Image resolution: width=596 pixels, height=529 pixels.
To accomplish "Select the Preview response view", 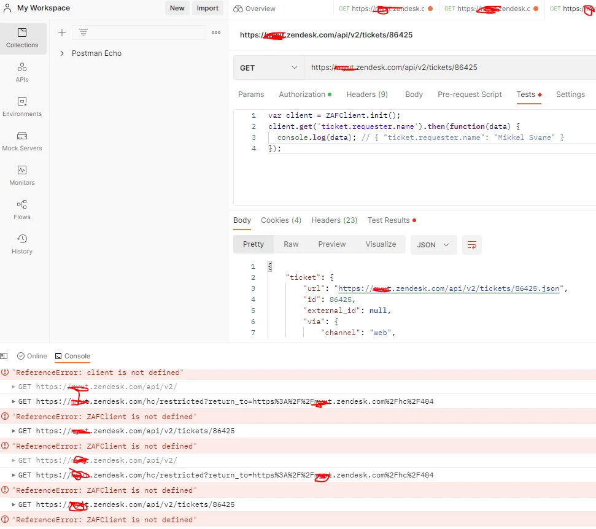I will click(332, 244).
